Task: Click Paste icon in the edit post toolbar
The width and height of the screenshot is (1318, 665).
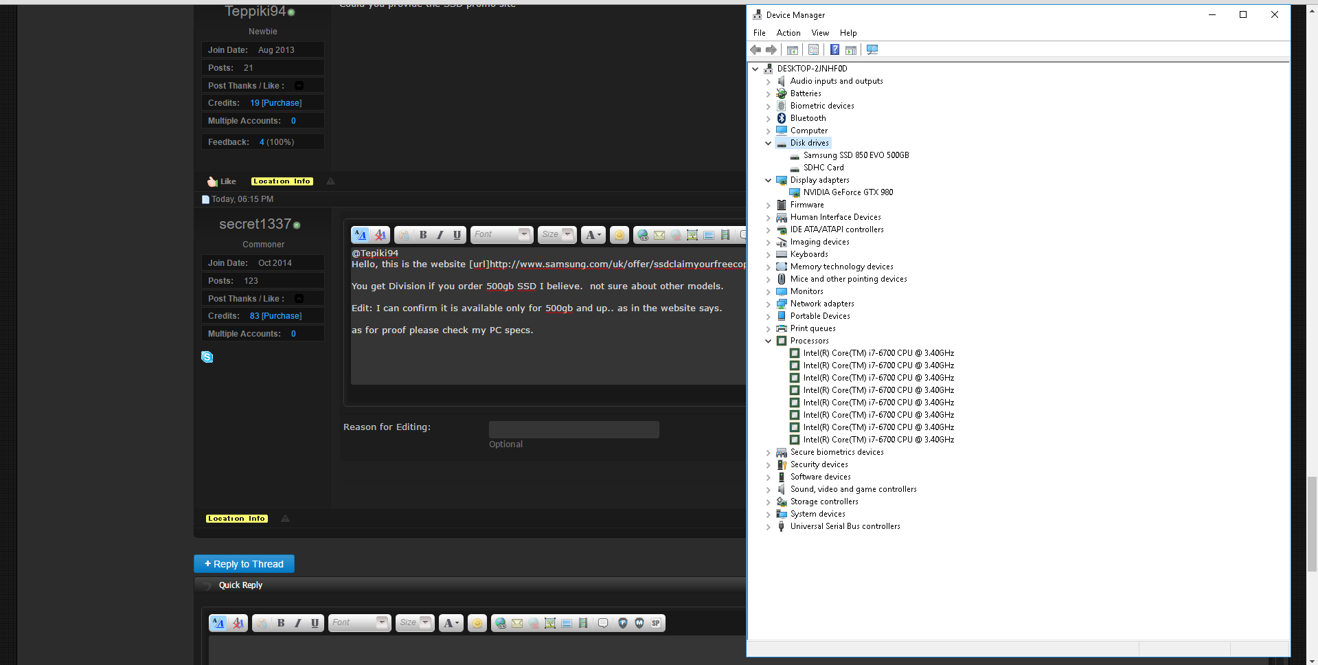Action: tap(405, 235)
